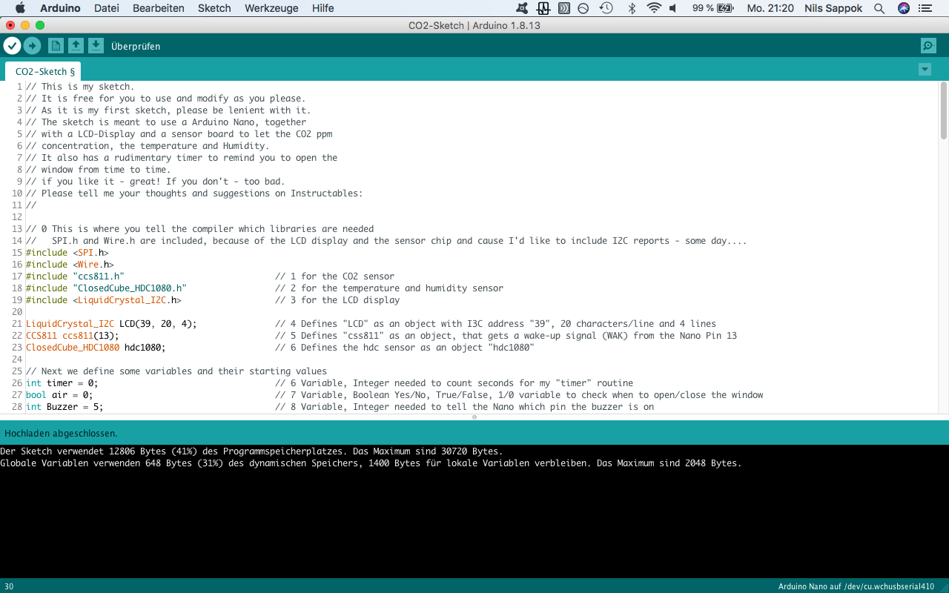Screen dimensions: 949x593
Task: Open the Apple menu
Action: (20, 8)
